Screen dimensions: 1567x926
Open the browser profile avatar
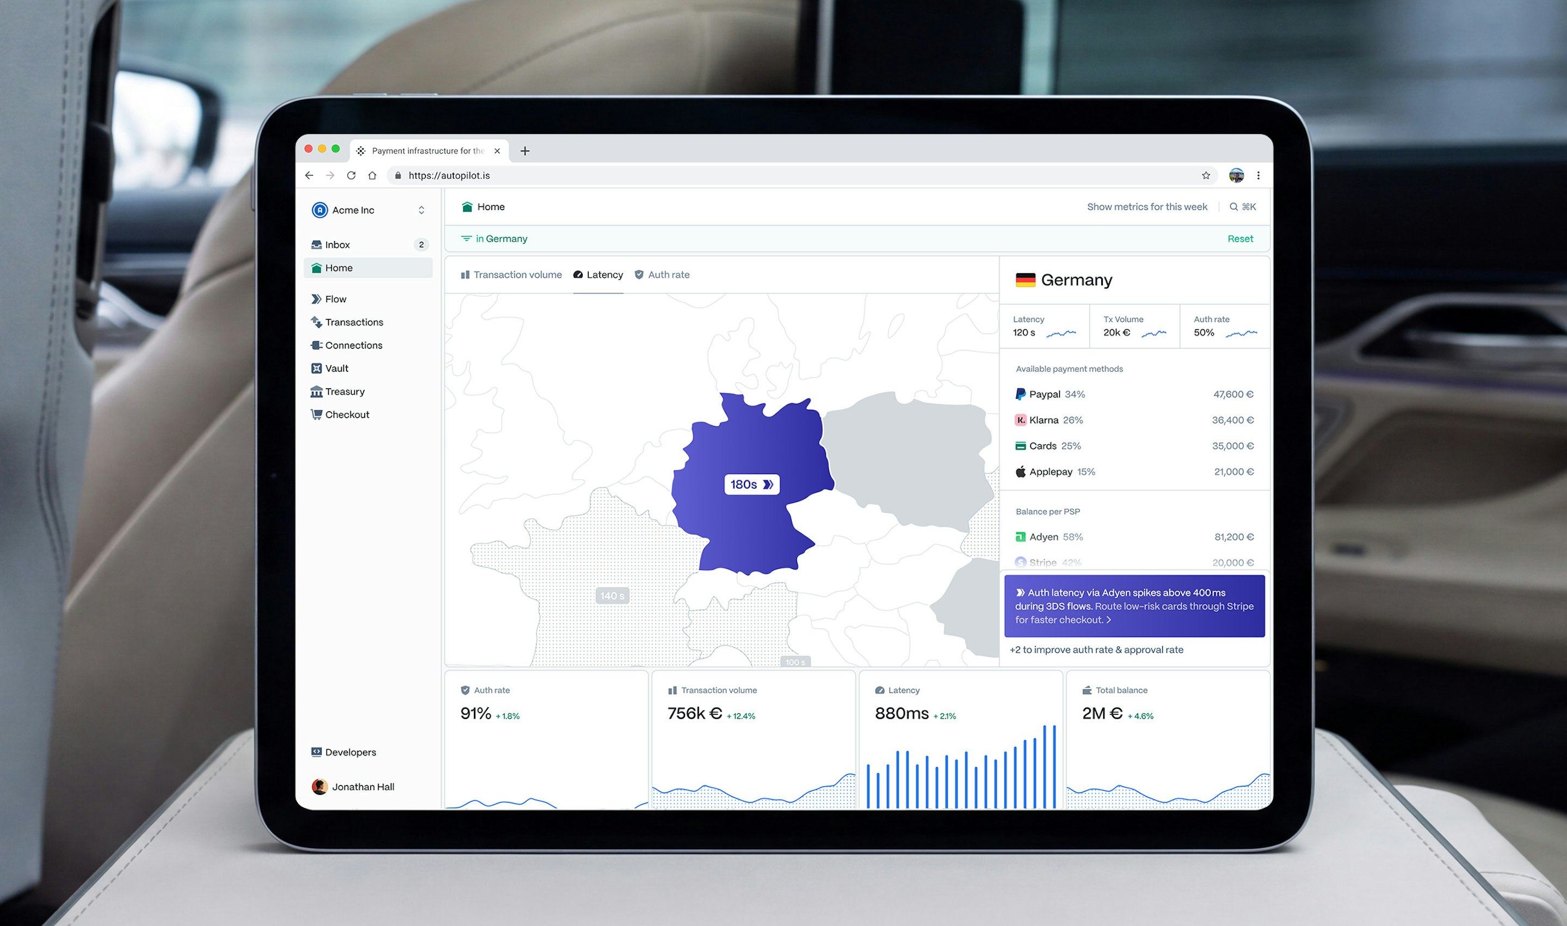(x=1236, y=175)
